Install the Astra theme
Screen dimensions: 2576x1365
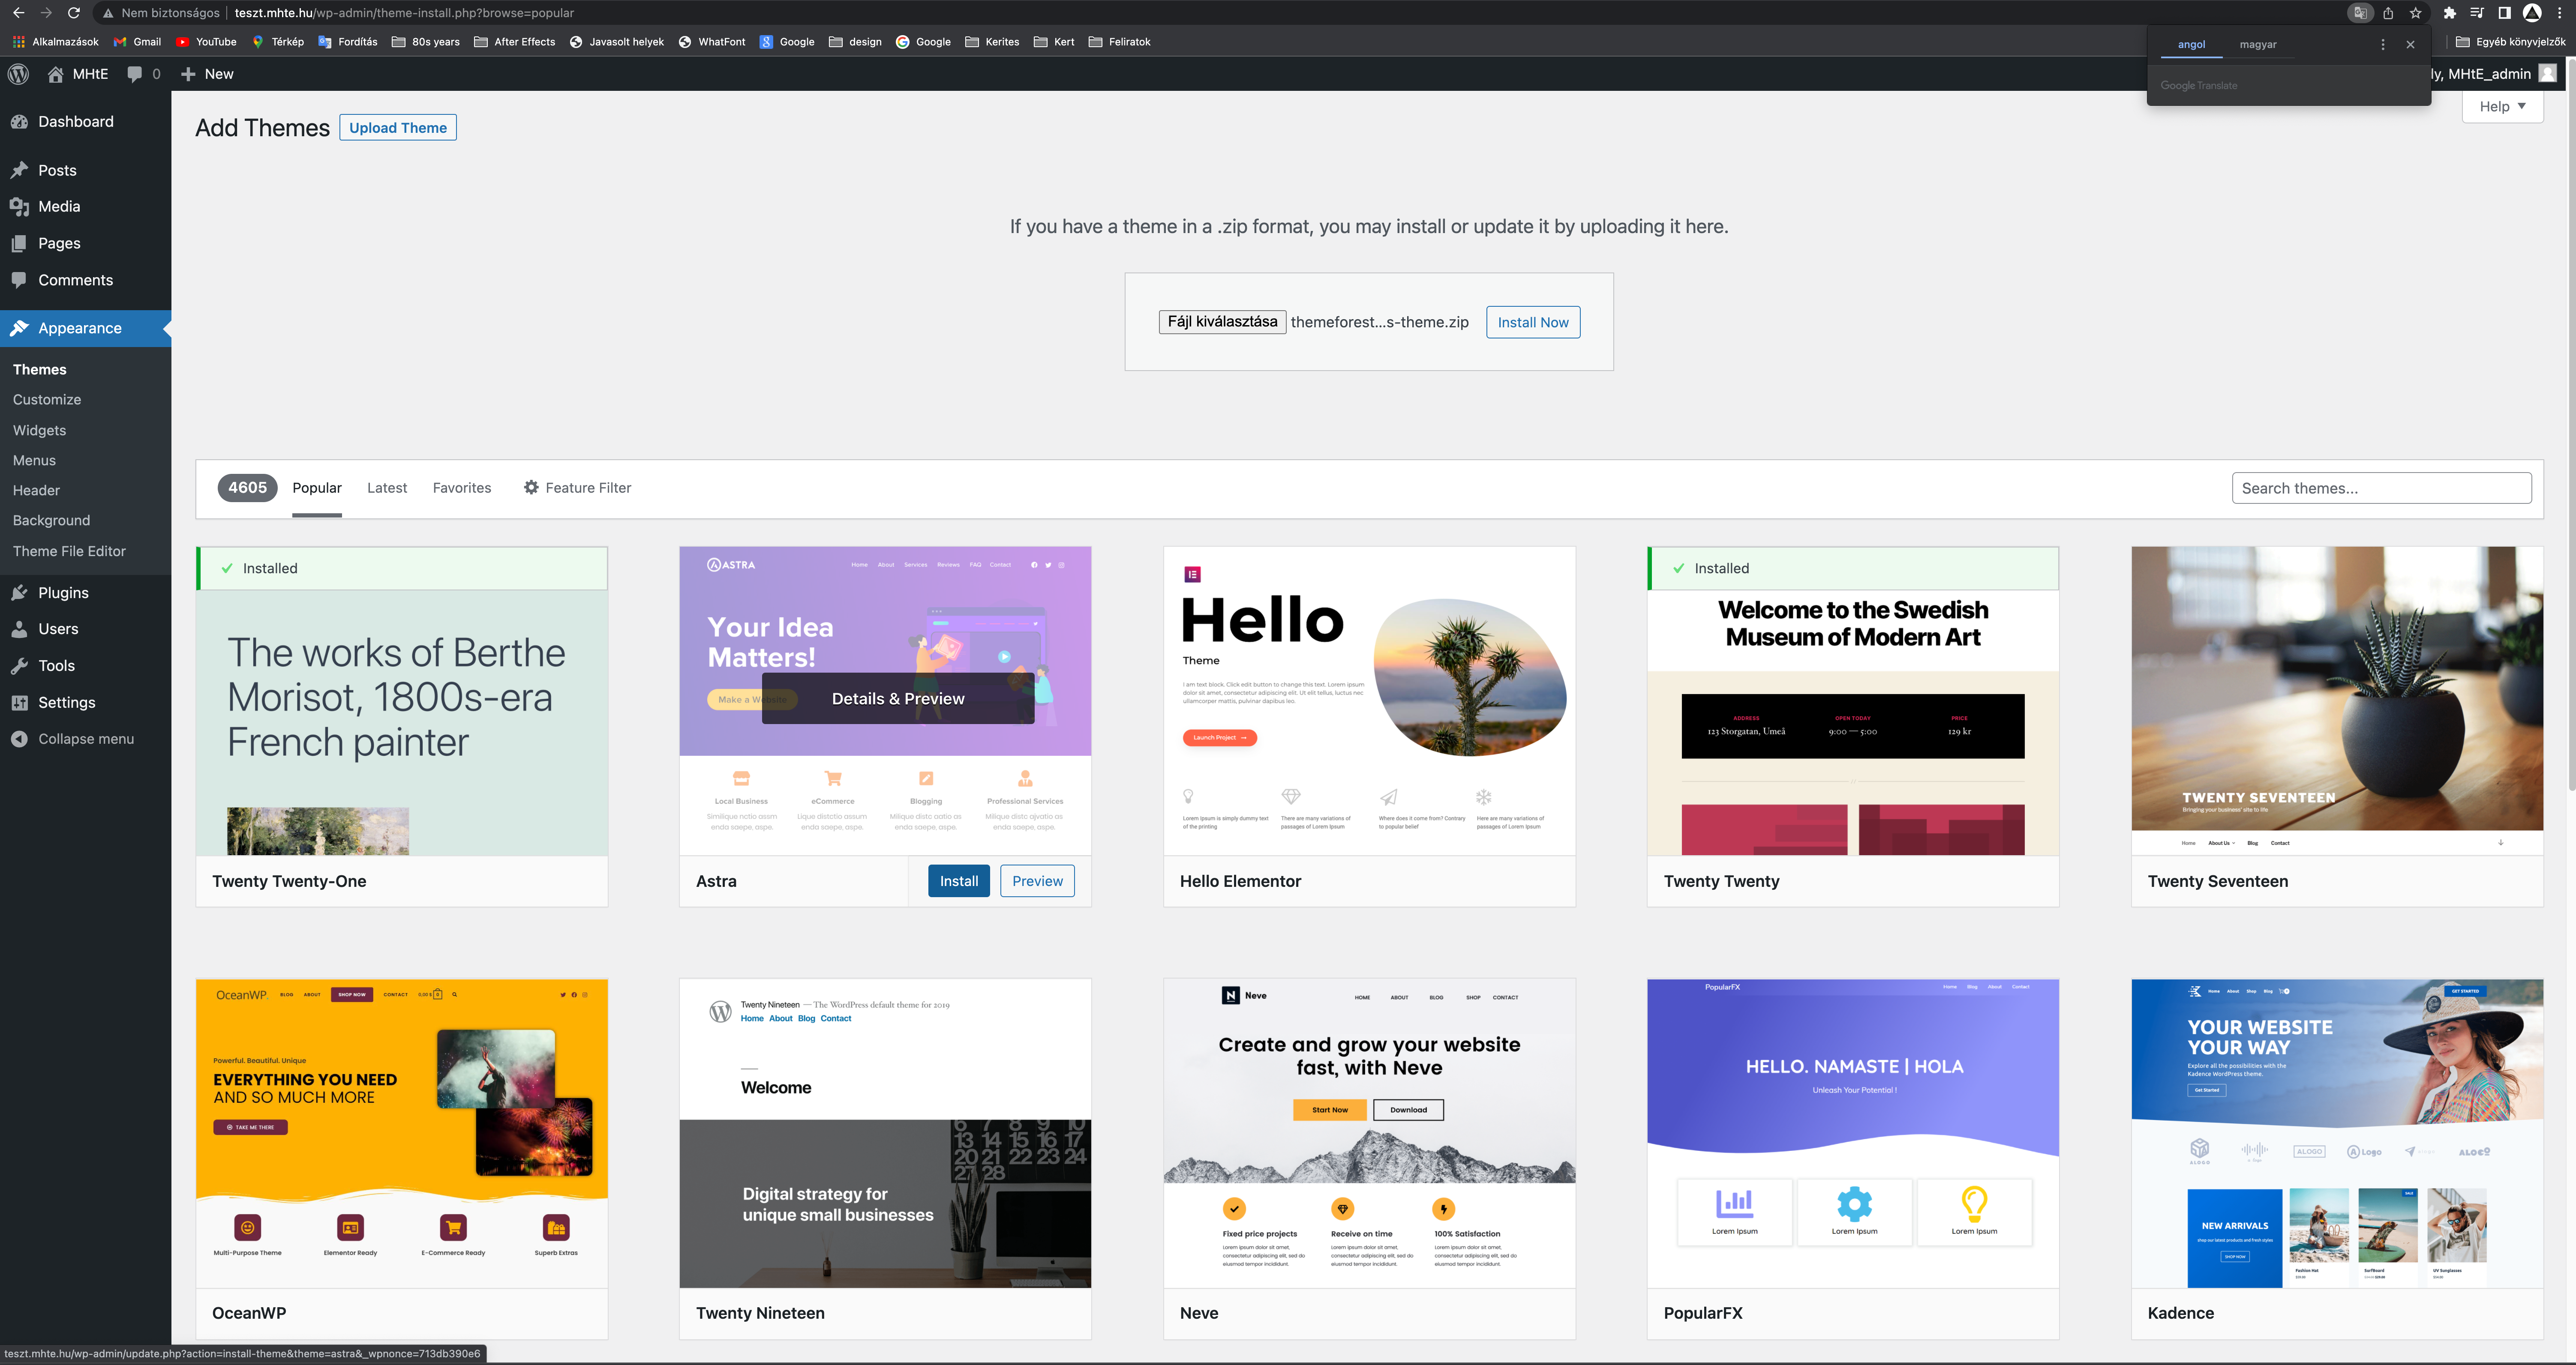(x=958, y=881)
